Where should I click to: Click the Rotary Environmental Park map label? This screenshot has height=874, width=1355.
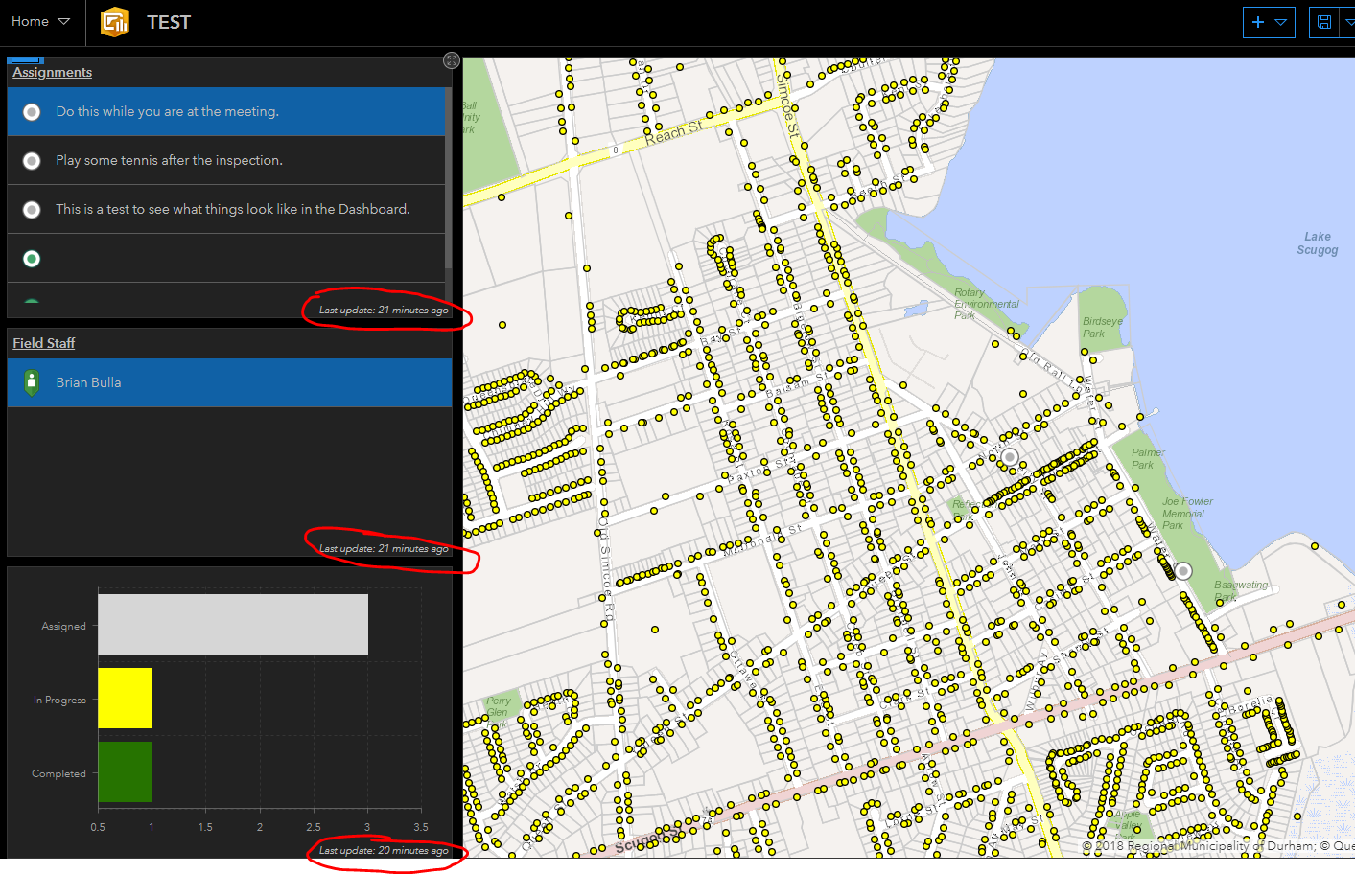(x=987, y=304)
